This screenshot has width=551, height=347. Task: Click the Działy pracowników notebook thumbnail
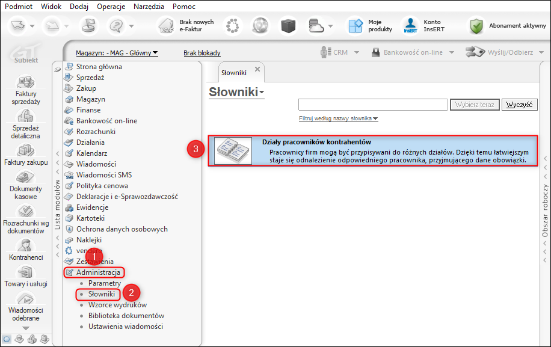(x=233, y=151)
